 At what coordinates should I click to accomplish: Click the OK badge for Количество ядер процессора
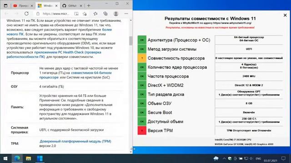click(142, 67)
